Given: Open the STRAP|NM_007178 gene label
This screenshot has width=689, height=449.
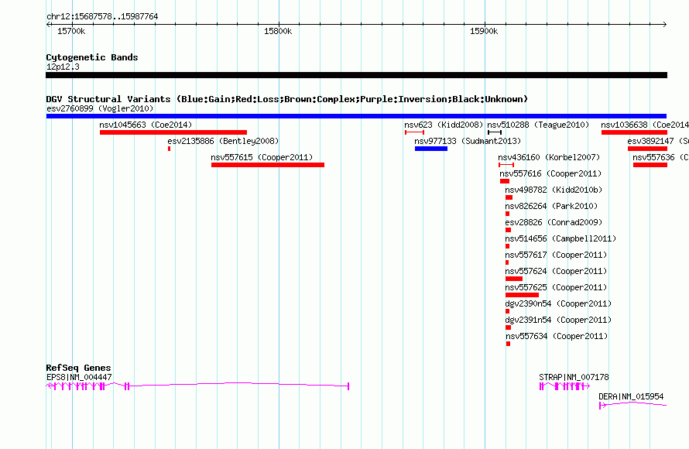Looking at the screenshot, I should 574,377.
